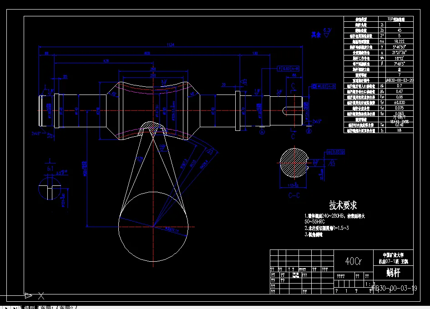Click the UCS X axis icon

point(41,295)
